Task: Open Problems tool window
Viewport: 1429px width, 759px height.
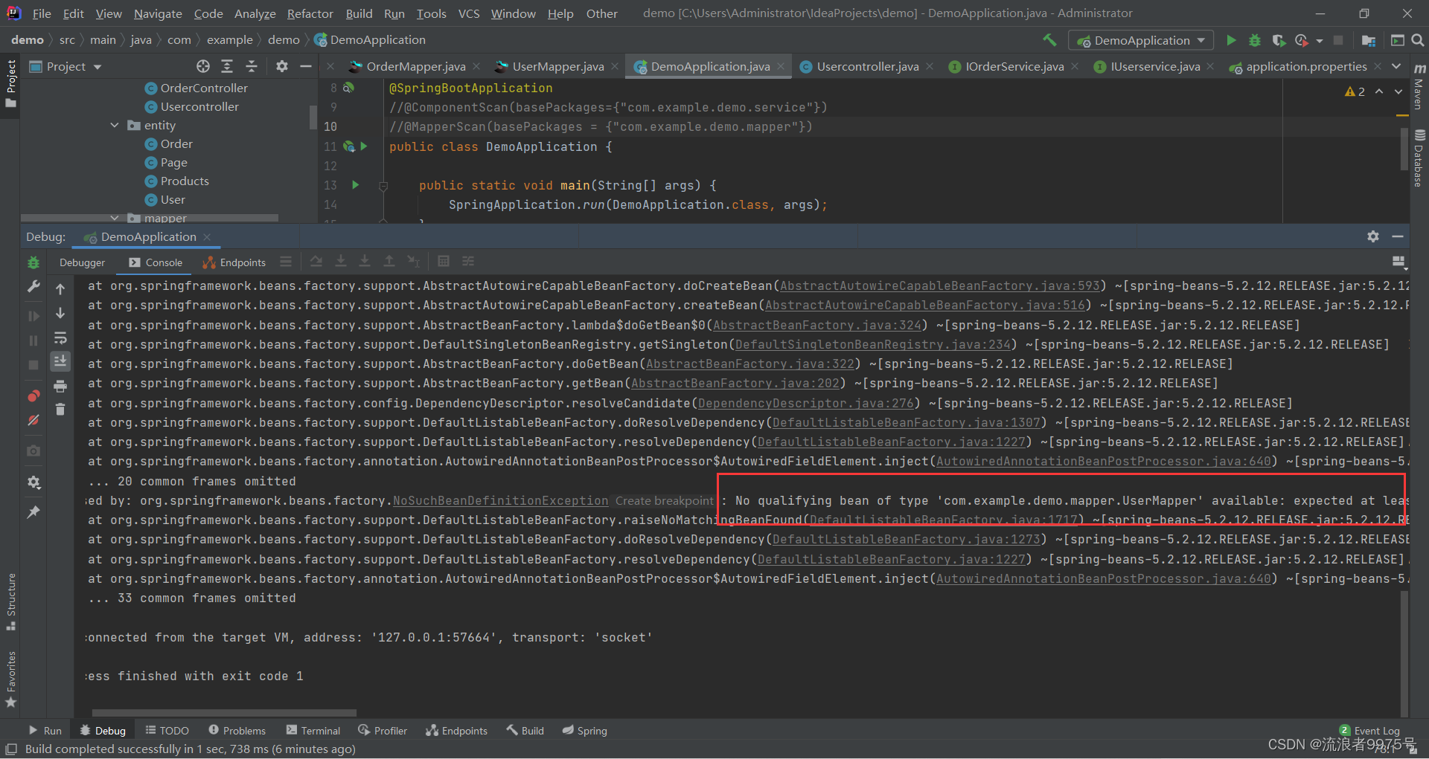Action: (x=237, y=731)
